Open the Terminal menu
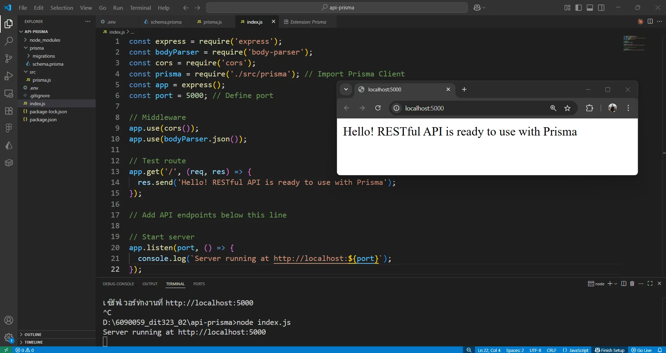This screenshot has height=353, width=666. (140, 8)
